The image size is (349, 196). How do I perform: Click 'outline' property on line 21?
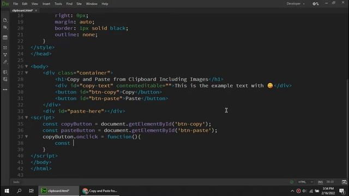[x=65, y=34]
